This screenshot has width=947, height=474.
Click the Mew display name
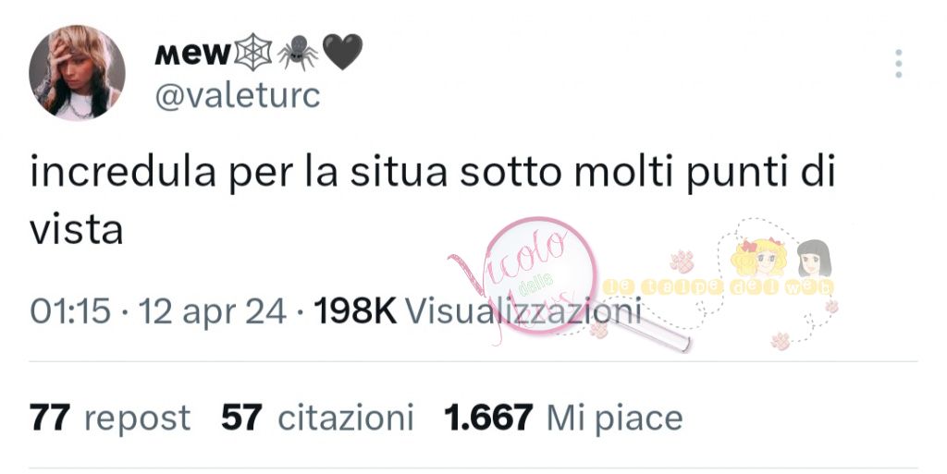pyautogui.click(x=192, y=55)
